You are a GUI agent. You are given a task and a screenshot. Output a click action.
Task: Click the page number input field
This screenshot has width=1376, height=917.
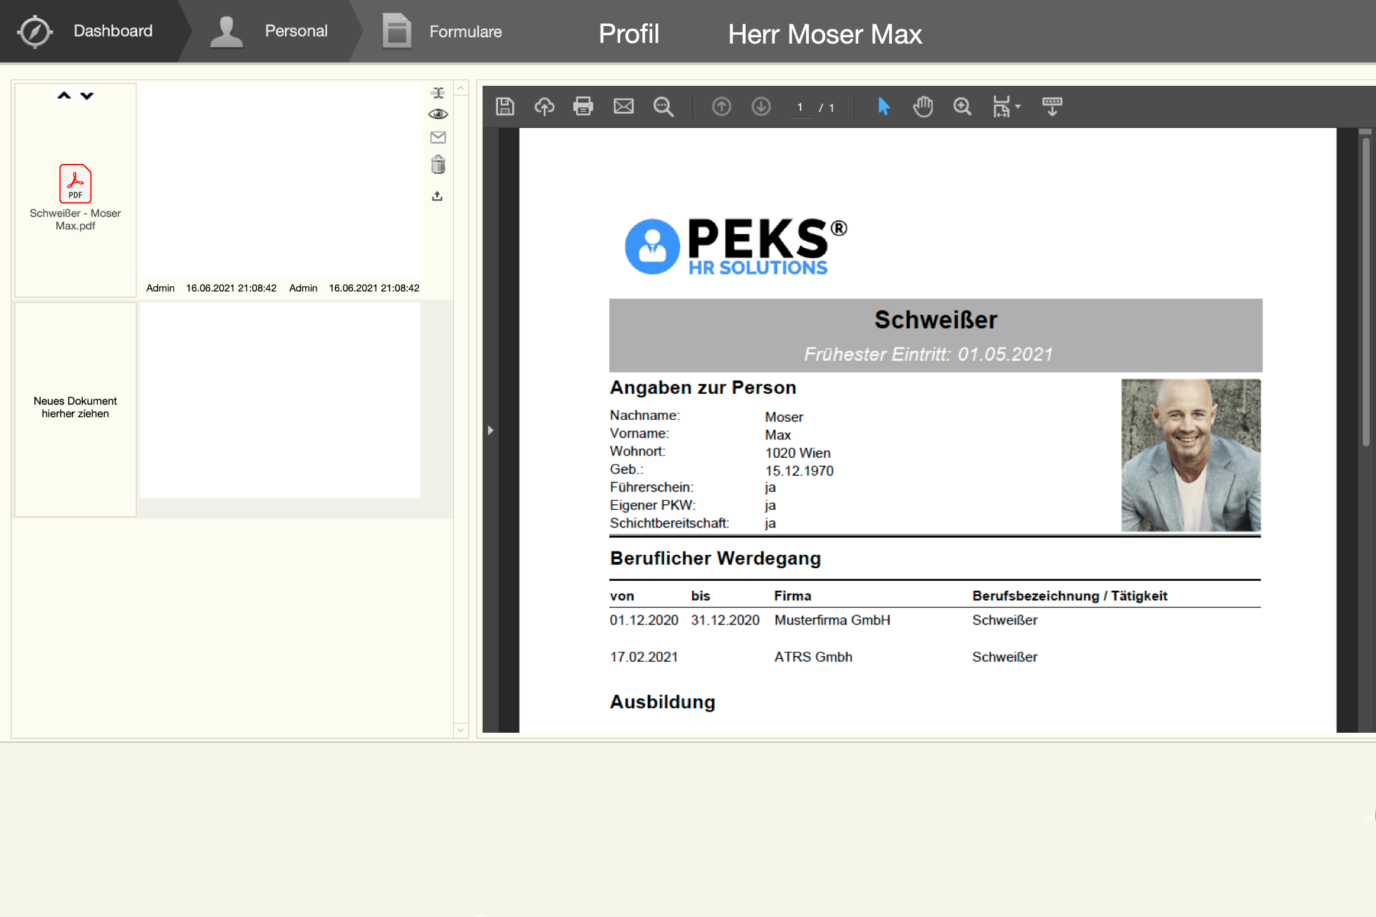tap(800, 108)
